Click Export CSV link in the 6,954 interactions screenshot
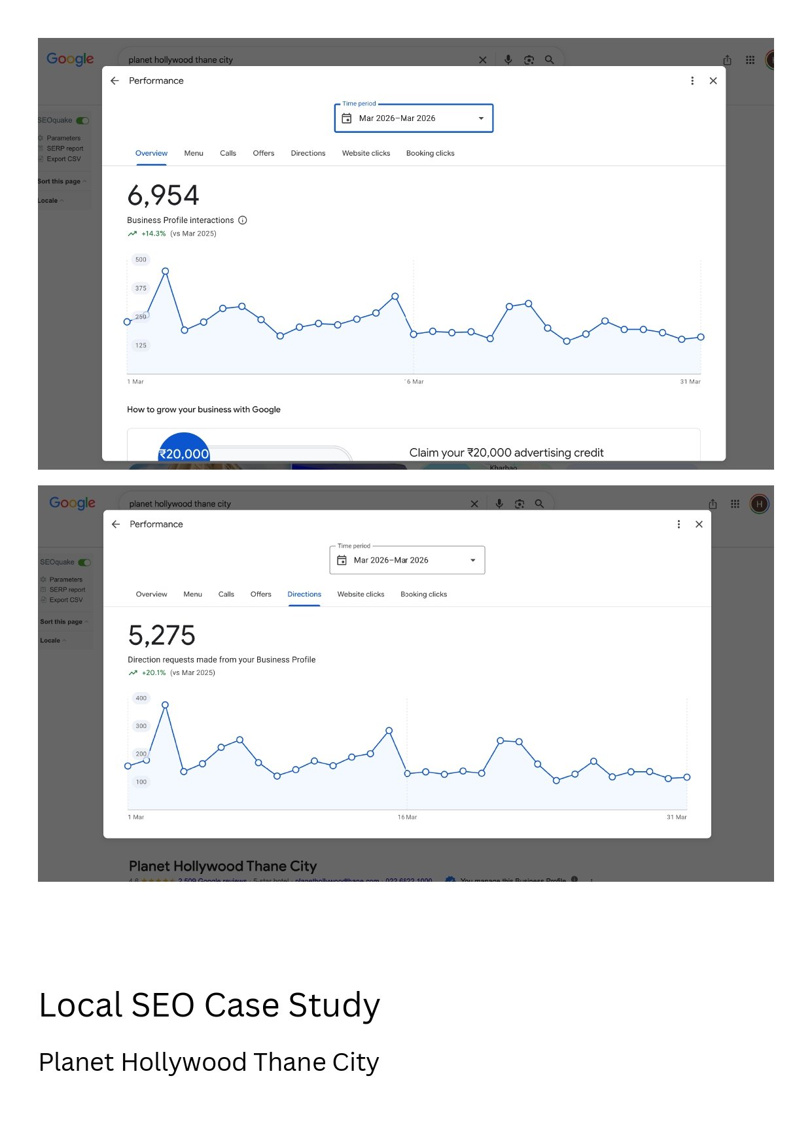The width and height of the screenshot is (812, 1148). [63, 159]
